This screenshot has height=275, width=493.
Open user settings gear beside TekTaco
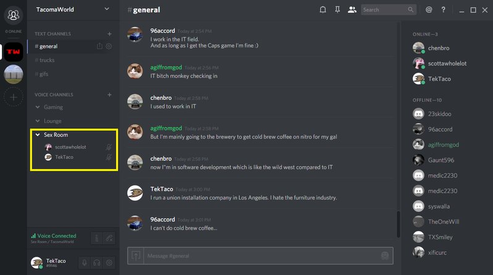[109, 263]
